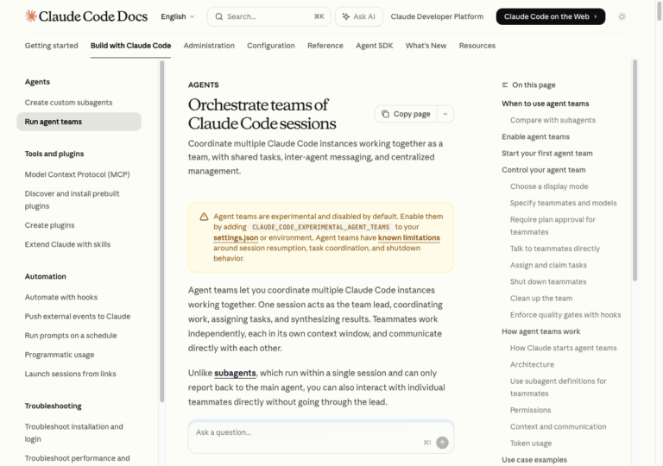Viewport: 663px width, 466px height.
Task: Select the Build with Claude Code tab
Action: [130, 45]
